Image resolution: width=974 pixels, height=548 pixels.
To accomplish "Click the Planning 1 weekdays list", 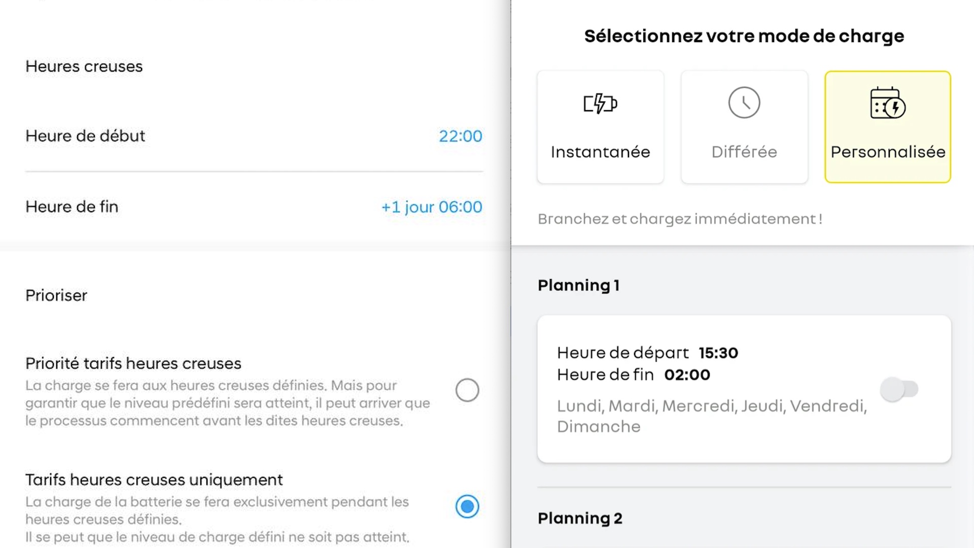I will [712, 416].
